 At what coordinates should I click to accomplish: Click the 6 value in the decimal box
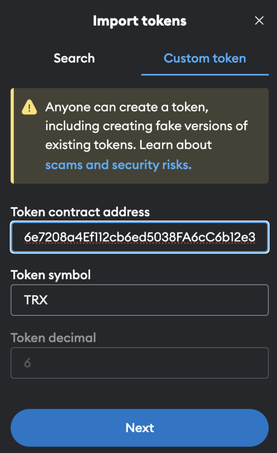point(27,363)
